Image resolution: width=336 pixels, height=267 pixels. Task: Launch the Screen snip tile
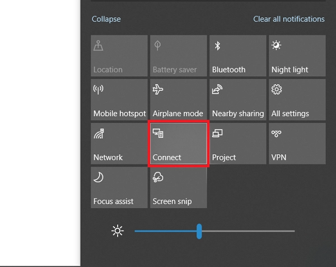click(x=179, y=187)
